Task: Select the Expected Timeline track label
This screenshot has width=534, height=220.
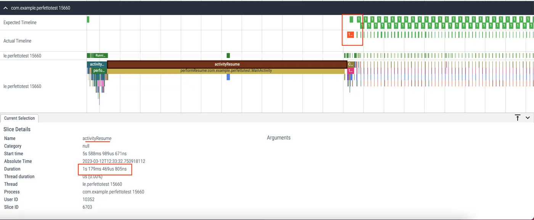Action: (x=20, y=22)
